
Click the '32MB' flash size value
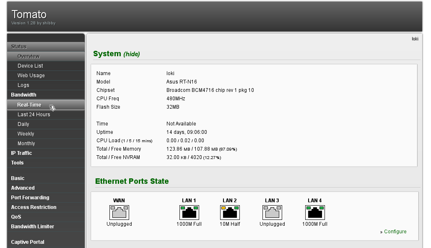[x=173, y=107]
